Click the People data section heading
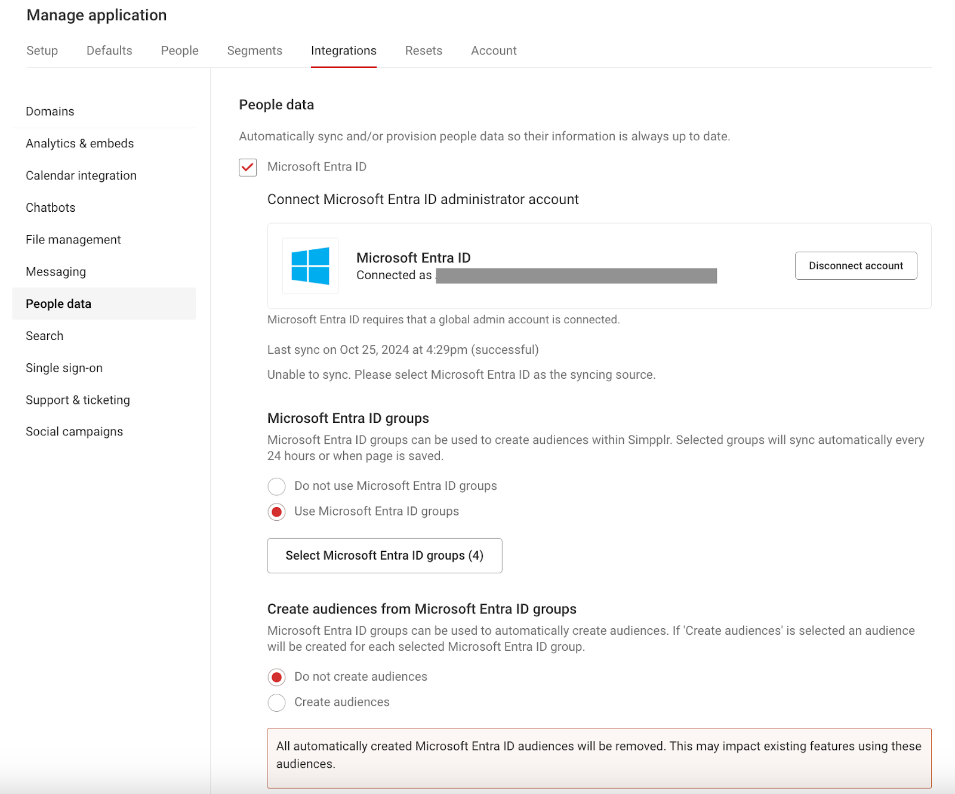The height and width of the screenshot is (794, 955). pyautogui.click(x=276, y=105)
